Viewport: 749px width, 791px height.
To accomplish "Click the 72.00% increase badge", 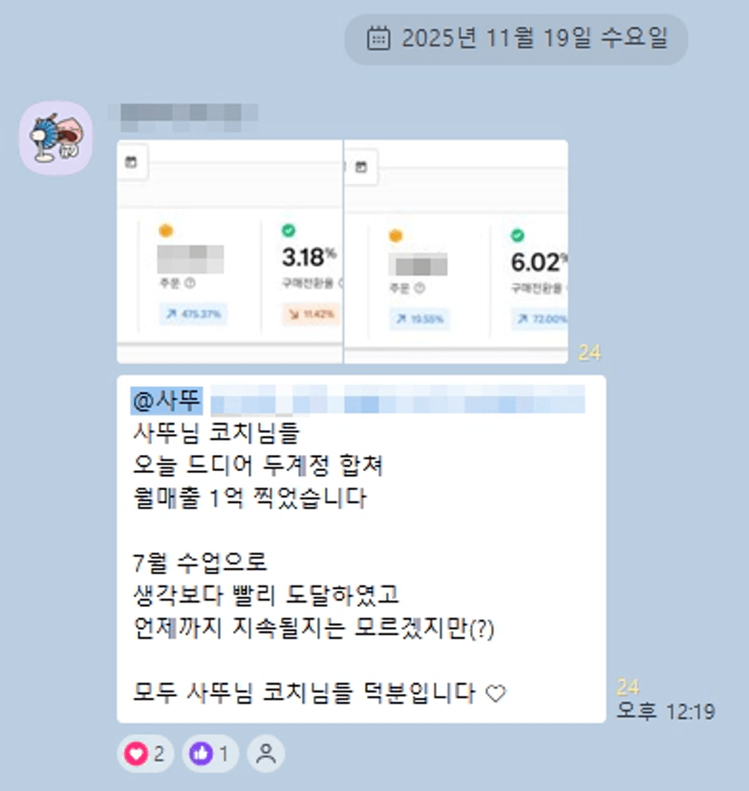I will [x=540, y=318].
